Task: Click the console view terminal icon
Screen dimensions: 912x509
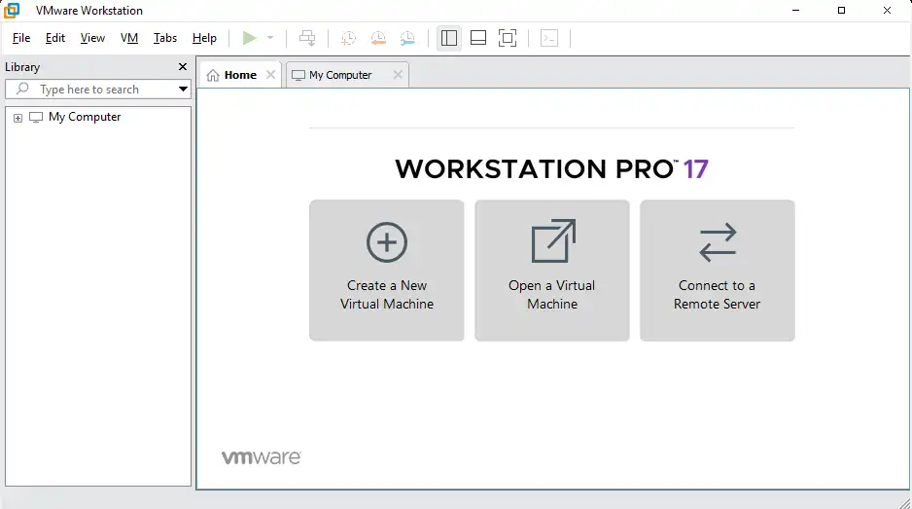Action: tap(549, 38)
